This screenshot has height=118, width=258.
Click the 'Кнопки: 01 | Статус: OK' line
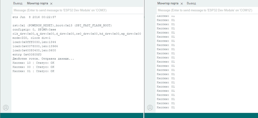point(33,71)
